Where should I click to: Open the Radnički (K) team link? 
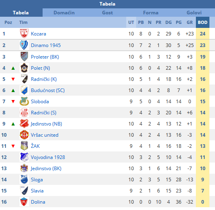click(x=44, y=79)
